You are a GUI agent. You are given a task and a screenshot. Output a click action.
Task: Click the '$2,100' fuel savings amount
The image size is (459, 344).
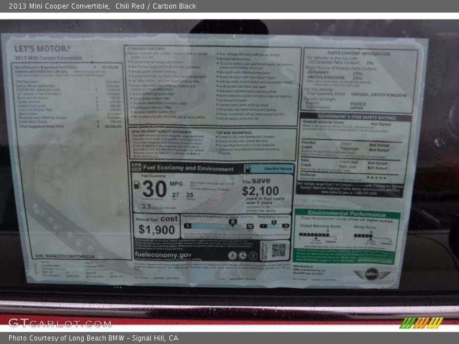tap(260, 191)
